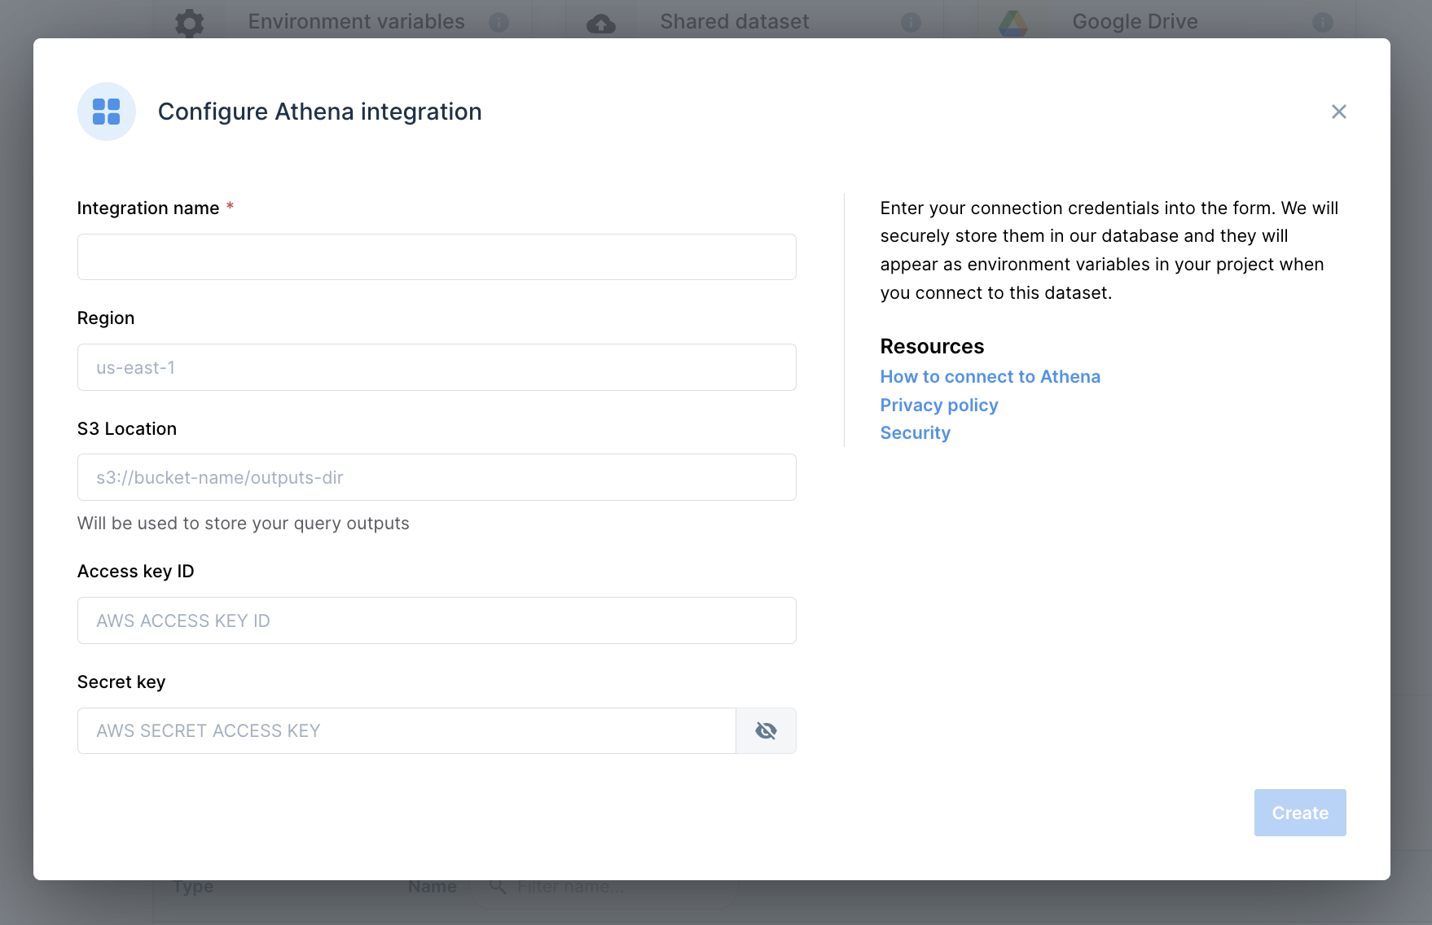Image resolution: width=1432 pixels, height=925 pixels.
Task: Click the Athena integration grid icon
Action: pos(107,112)
